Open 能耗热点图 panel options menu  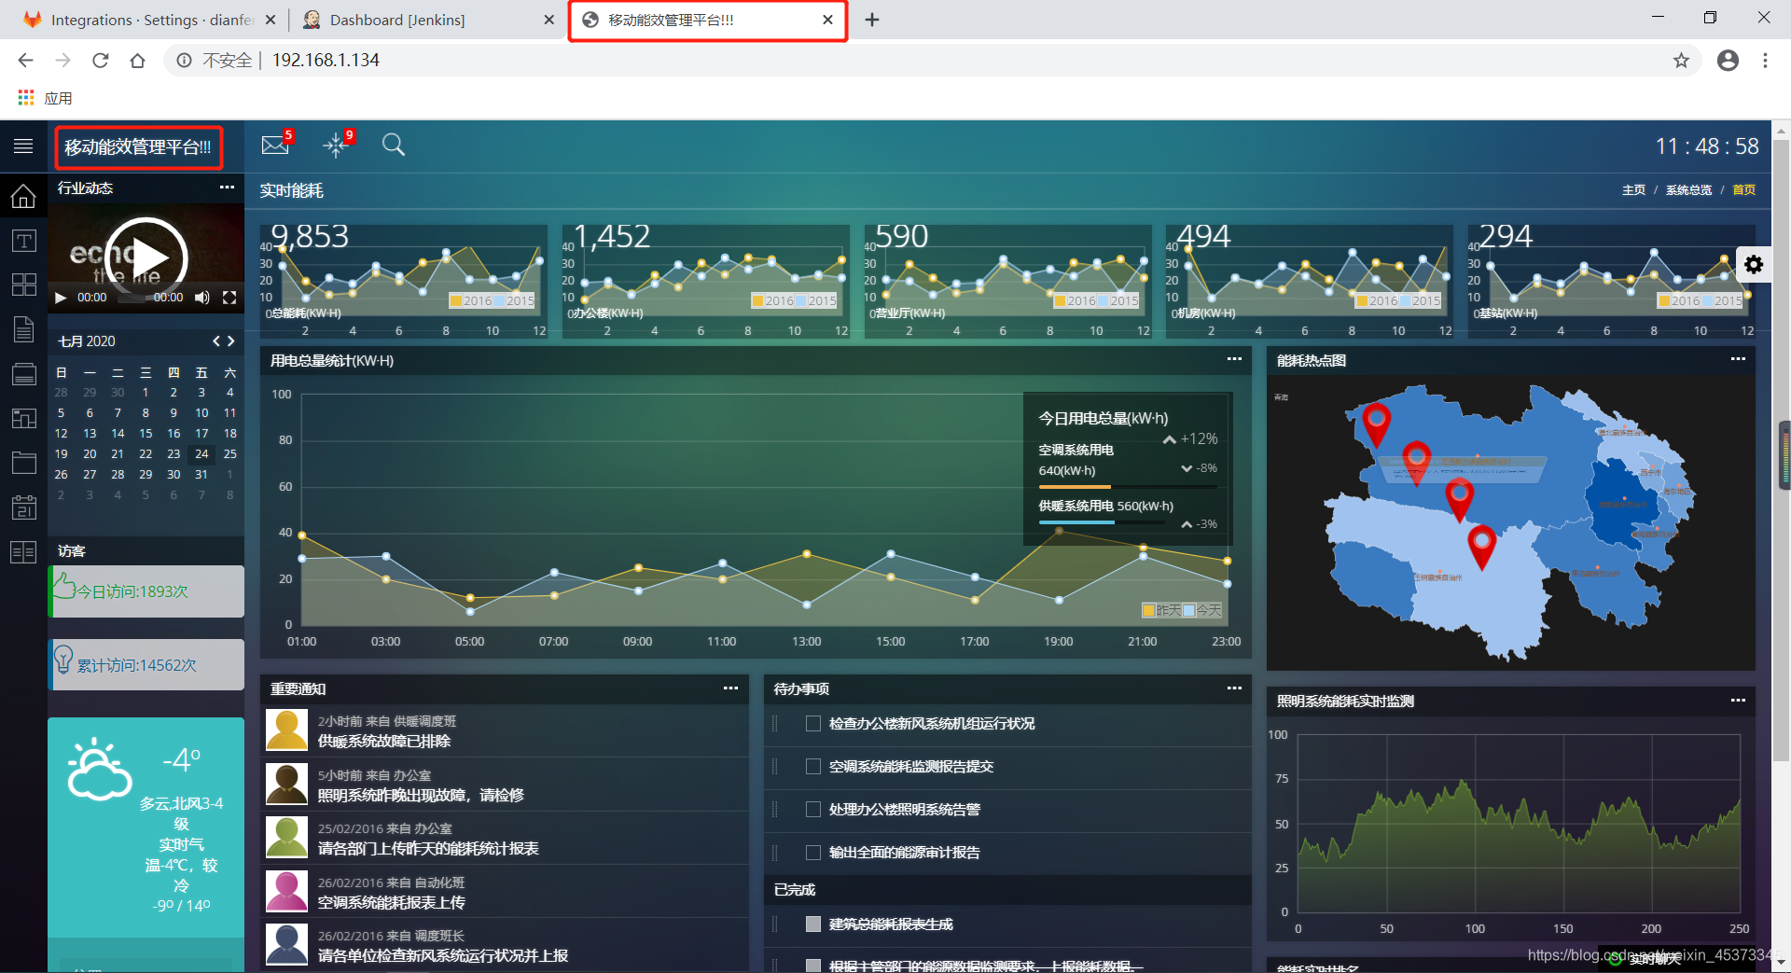point(1738,359)
